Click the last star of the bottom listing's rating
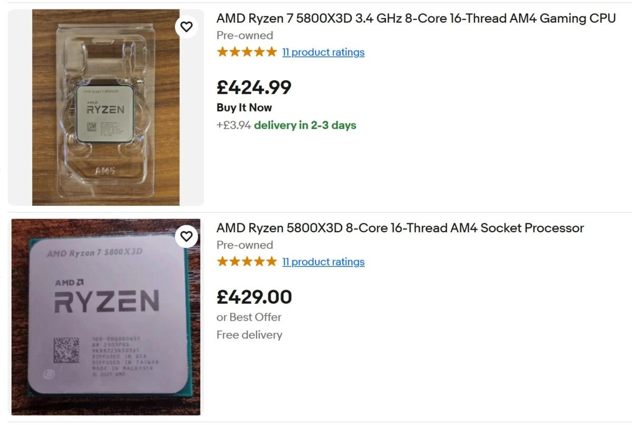 tap(272, 261)
